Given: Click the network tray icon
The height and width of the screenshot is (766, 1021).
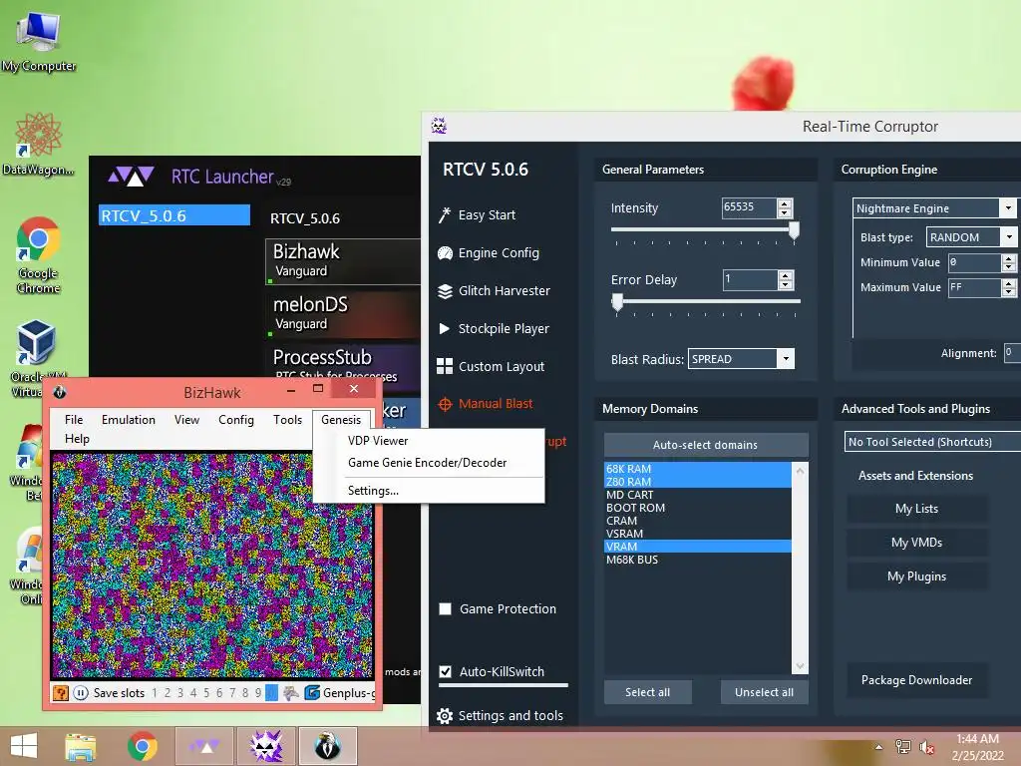Looking at the screenshot, I should point(903,747).
